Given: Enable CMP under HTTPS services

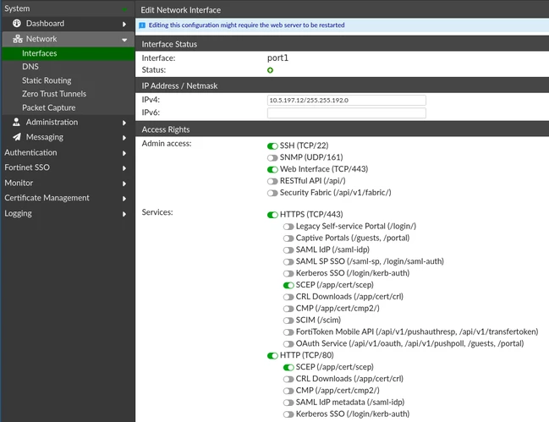Looking at the screenshot, I should (x=288, y=309).
